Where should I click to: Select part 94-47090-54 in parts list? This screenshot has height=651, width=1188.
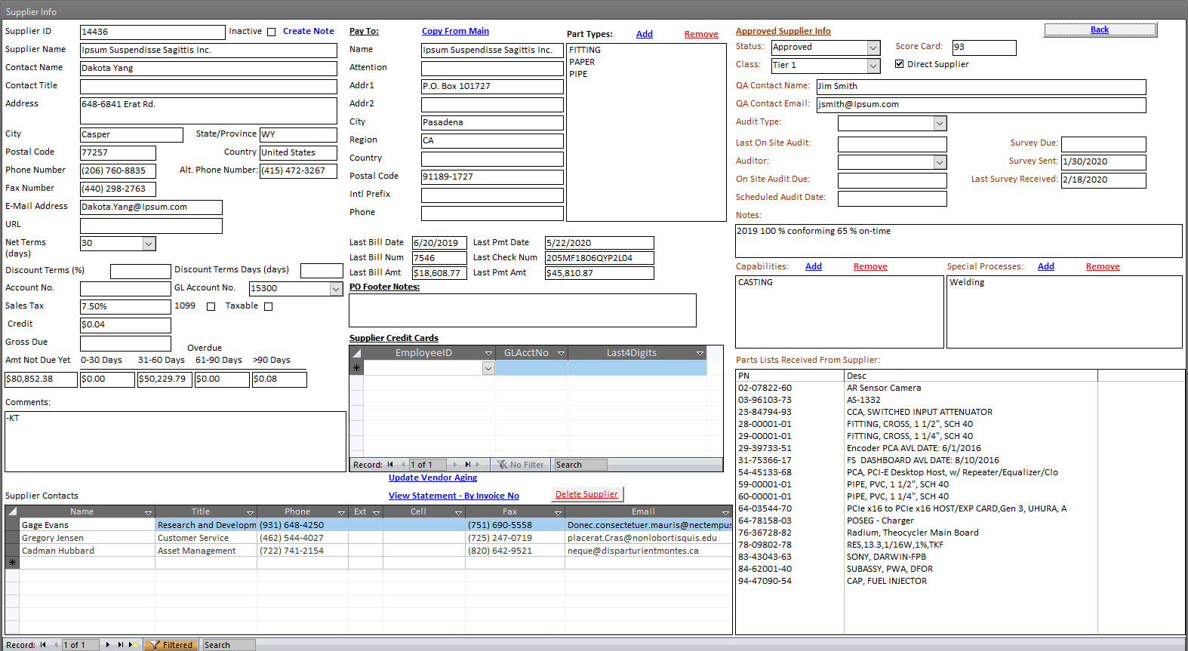point(960,581)
